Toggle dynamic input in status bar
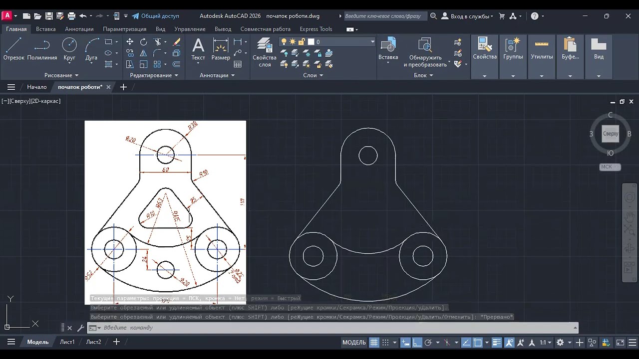The height and width of the screenshot is (359, 639). point(405,343)
